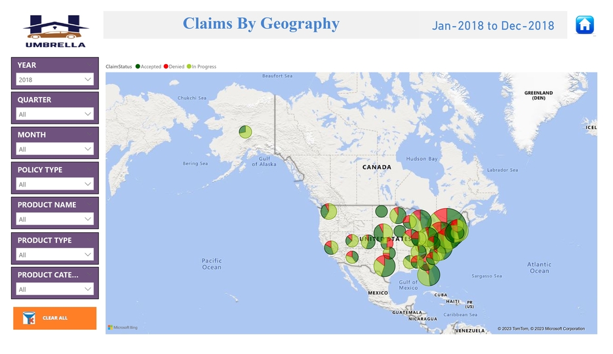Click the Alaska pie chart bubble
The width and height of the screenshot is (613, 354).
pos(245,132)
